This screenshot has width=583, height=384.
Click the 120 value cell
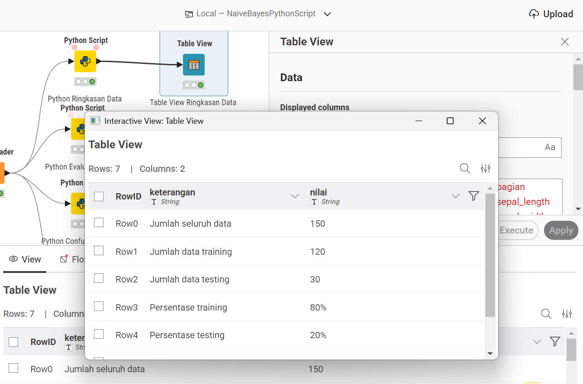(x=317, y=252)
